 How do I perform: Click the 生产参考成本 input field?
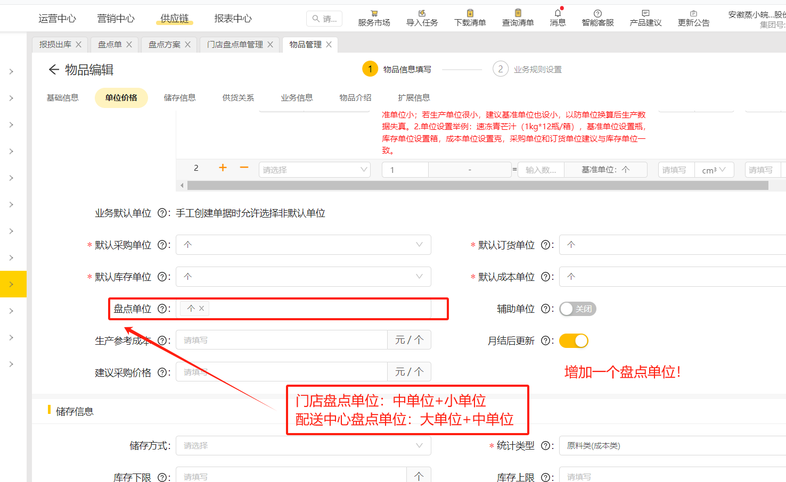(x=281, y=339)
